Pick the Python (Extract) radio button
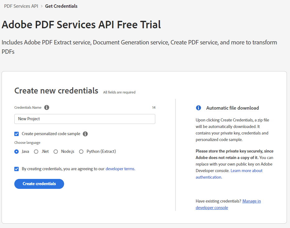The height and width of the screenshot is (228, 290). point(81,152)
